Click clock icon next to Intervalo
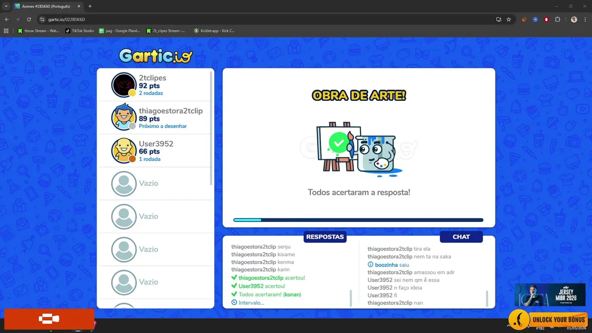The height and width of the screenshot is (333, 592). click(234, 302)
